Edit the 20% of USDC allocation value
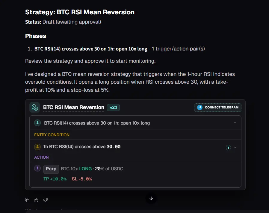 pyautogui.click(x=98, y=169)
